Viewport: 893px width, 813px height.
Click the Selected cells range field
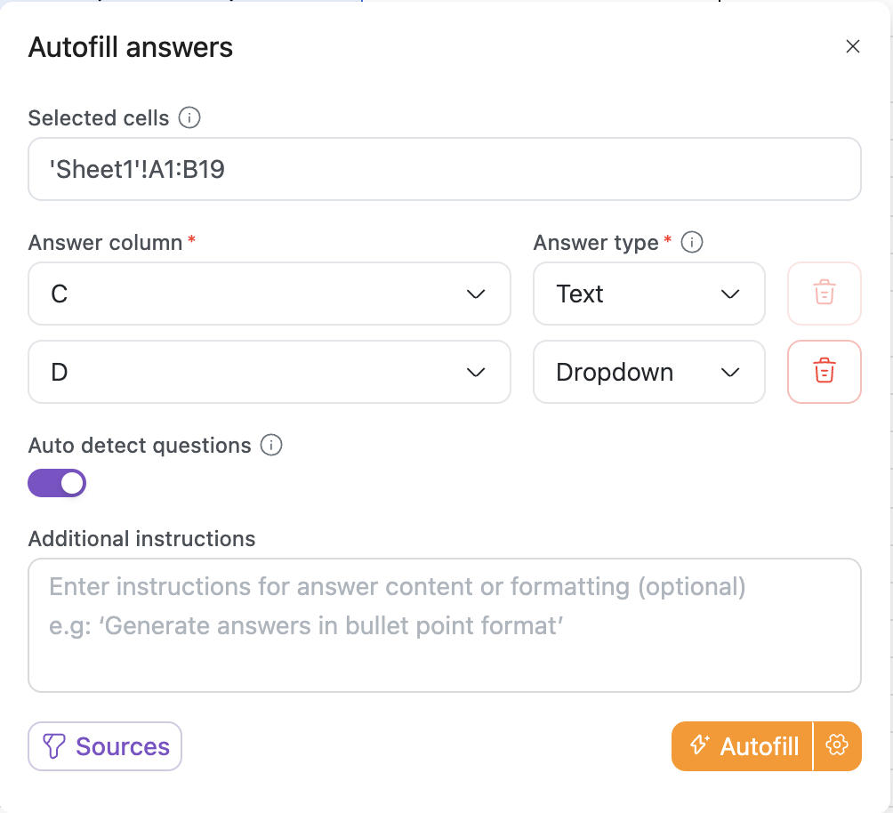[x=445, y=169]
